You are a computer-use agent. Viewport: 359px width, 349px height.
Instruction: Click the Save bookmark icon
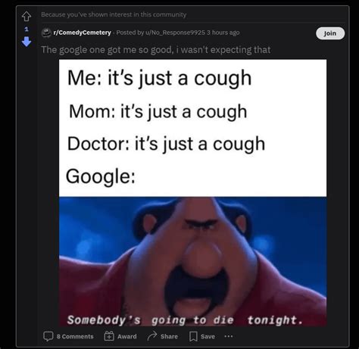tap(193, 336)
